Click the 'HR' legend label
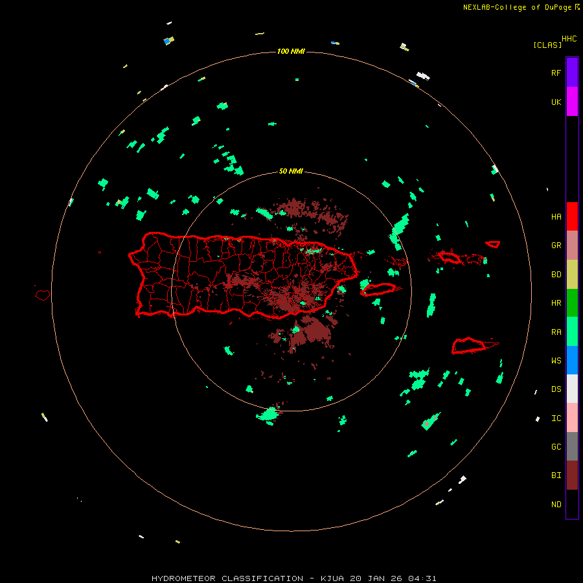This screenshot has width=583, height=583. pyautogui.click(x=556, y=303)
